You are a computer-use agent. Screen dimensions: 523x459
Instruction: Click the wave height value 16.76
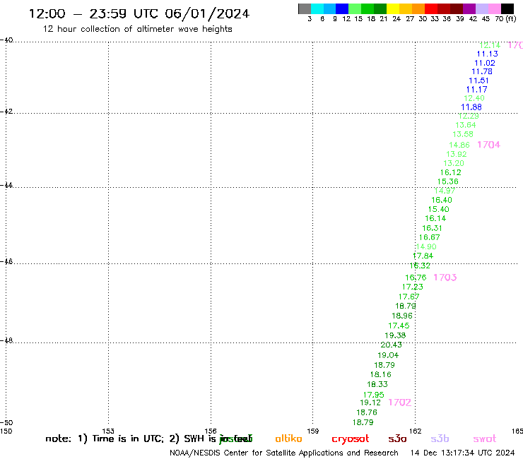click(416, 278)
